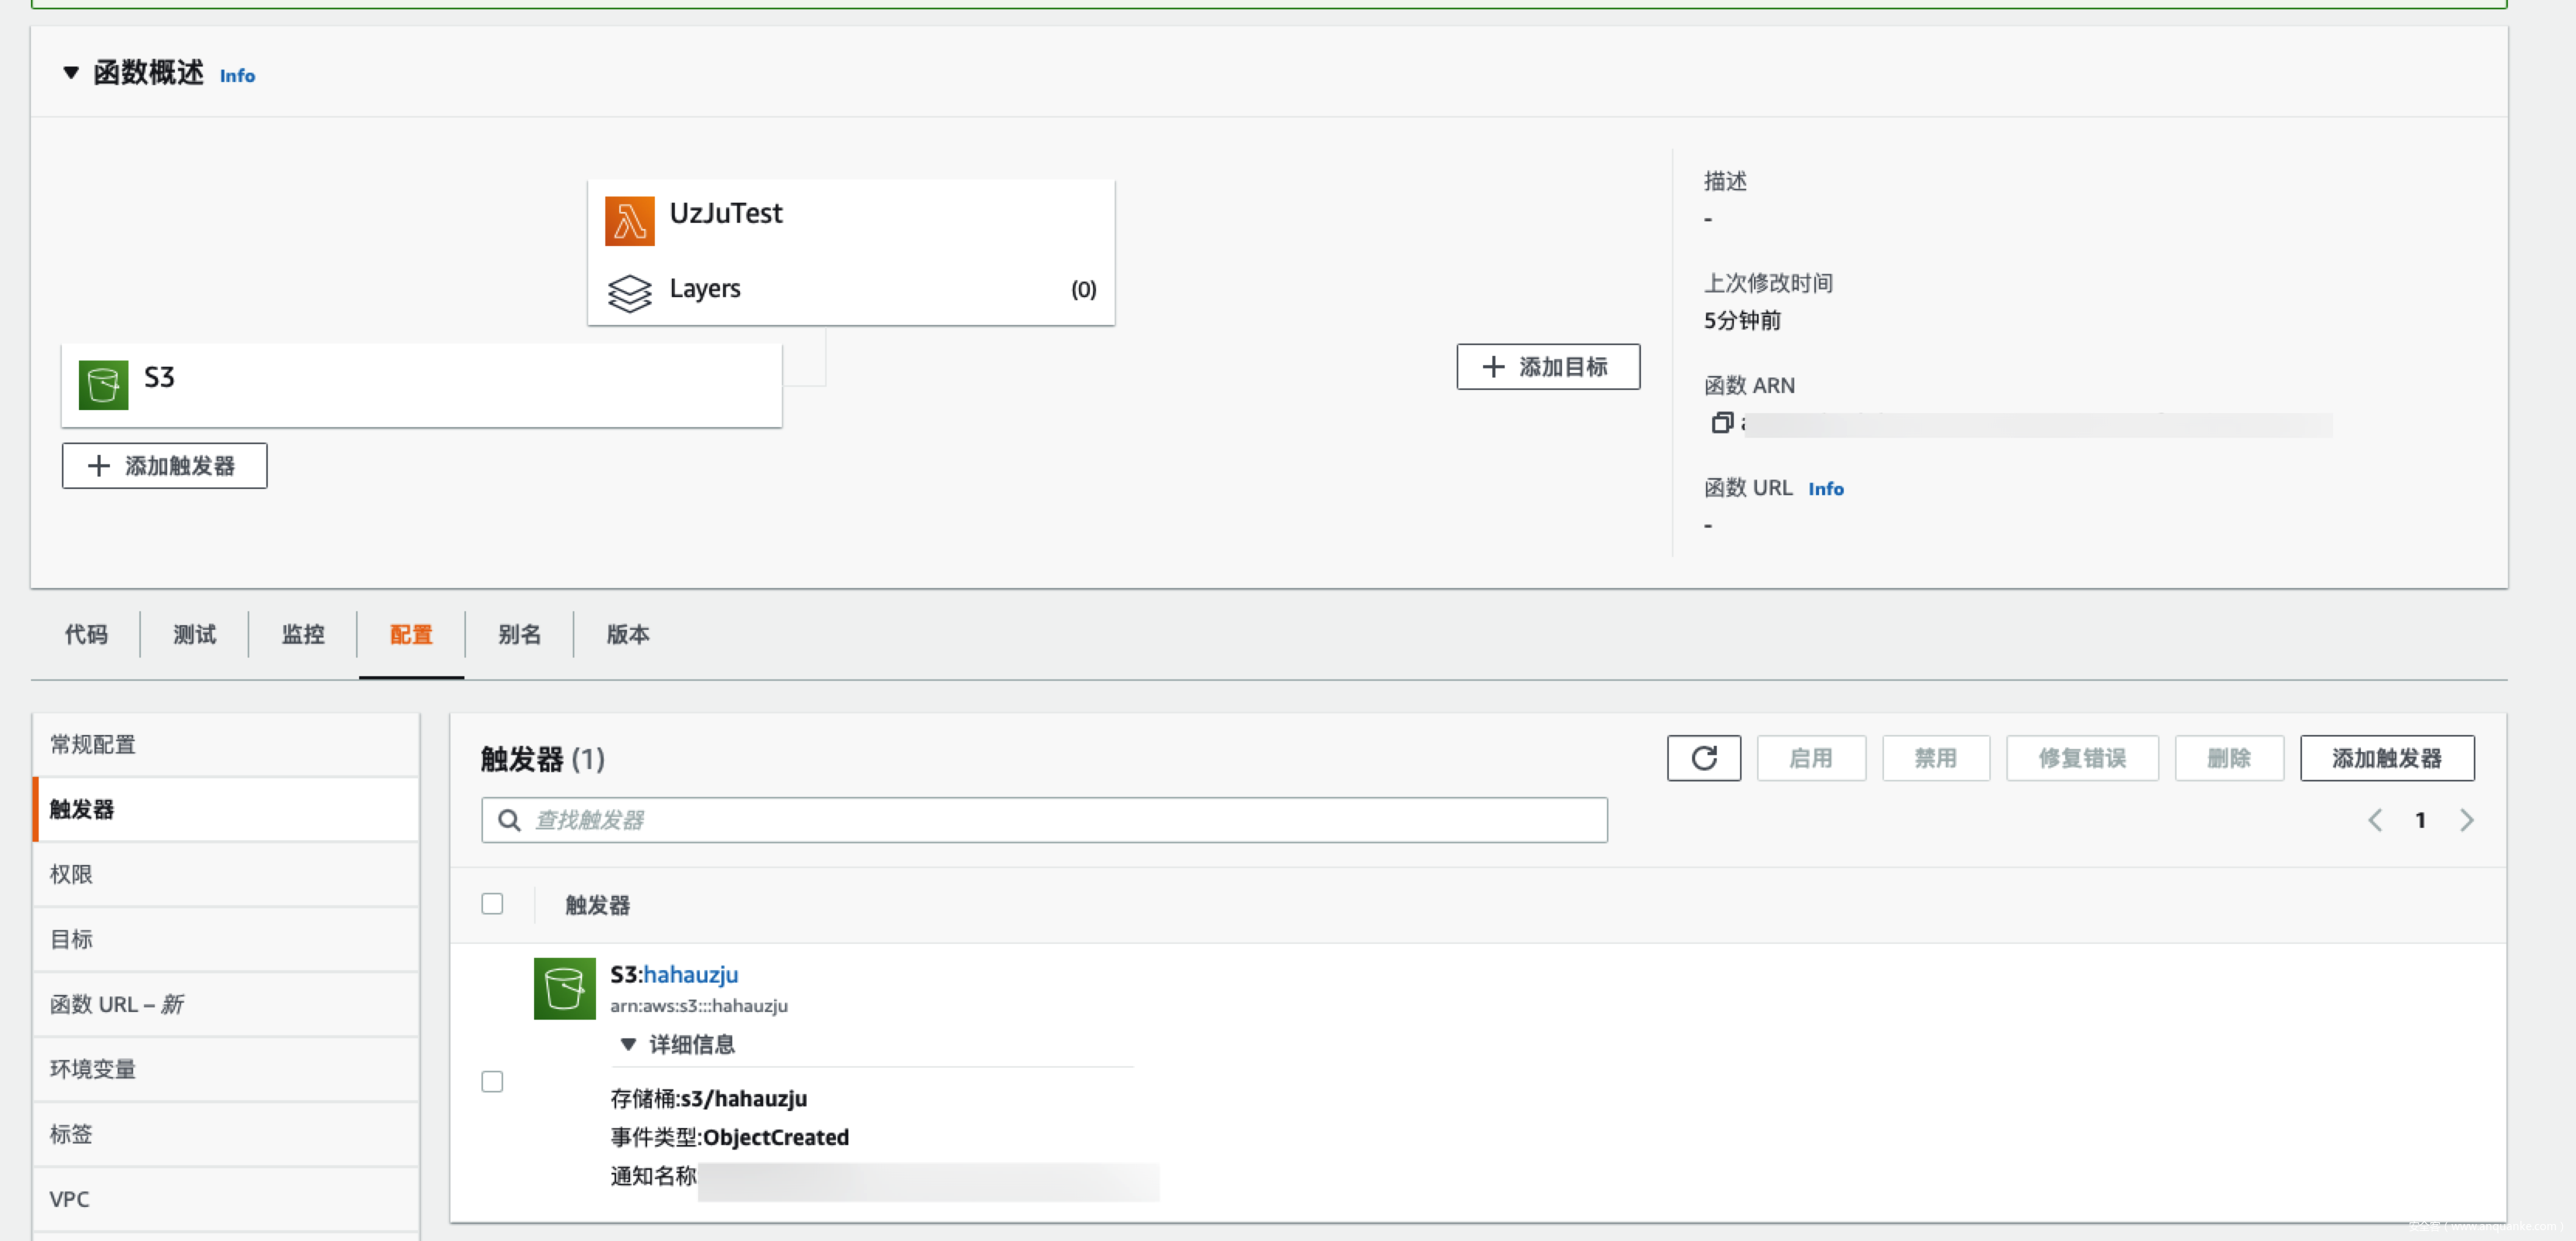Screen dimensions: 2576x1241
Task: Open Info link beside 函数 URL
Action: (x=1825, y=489)
